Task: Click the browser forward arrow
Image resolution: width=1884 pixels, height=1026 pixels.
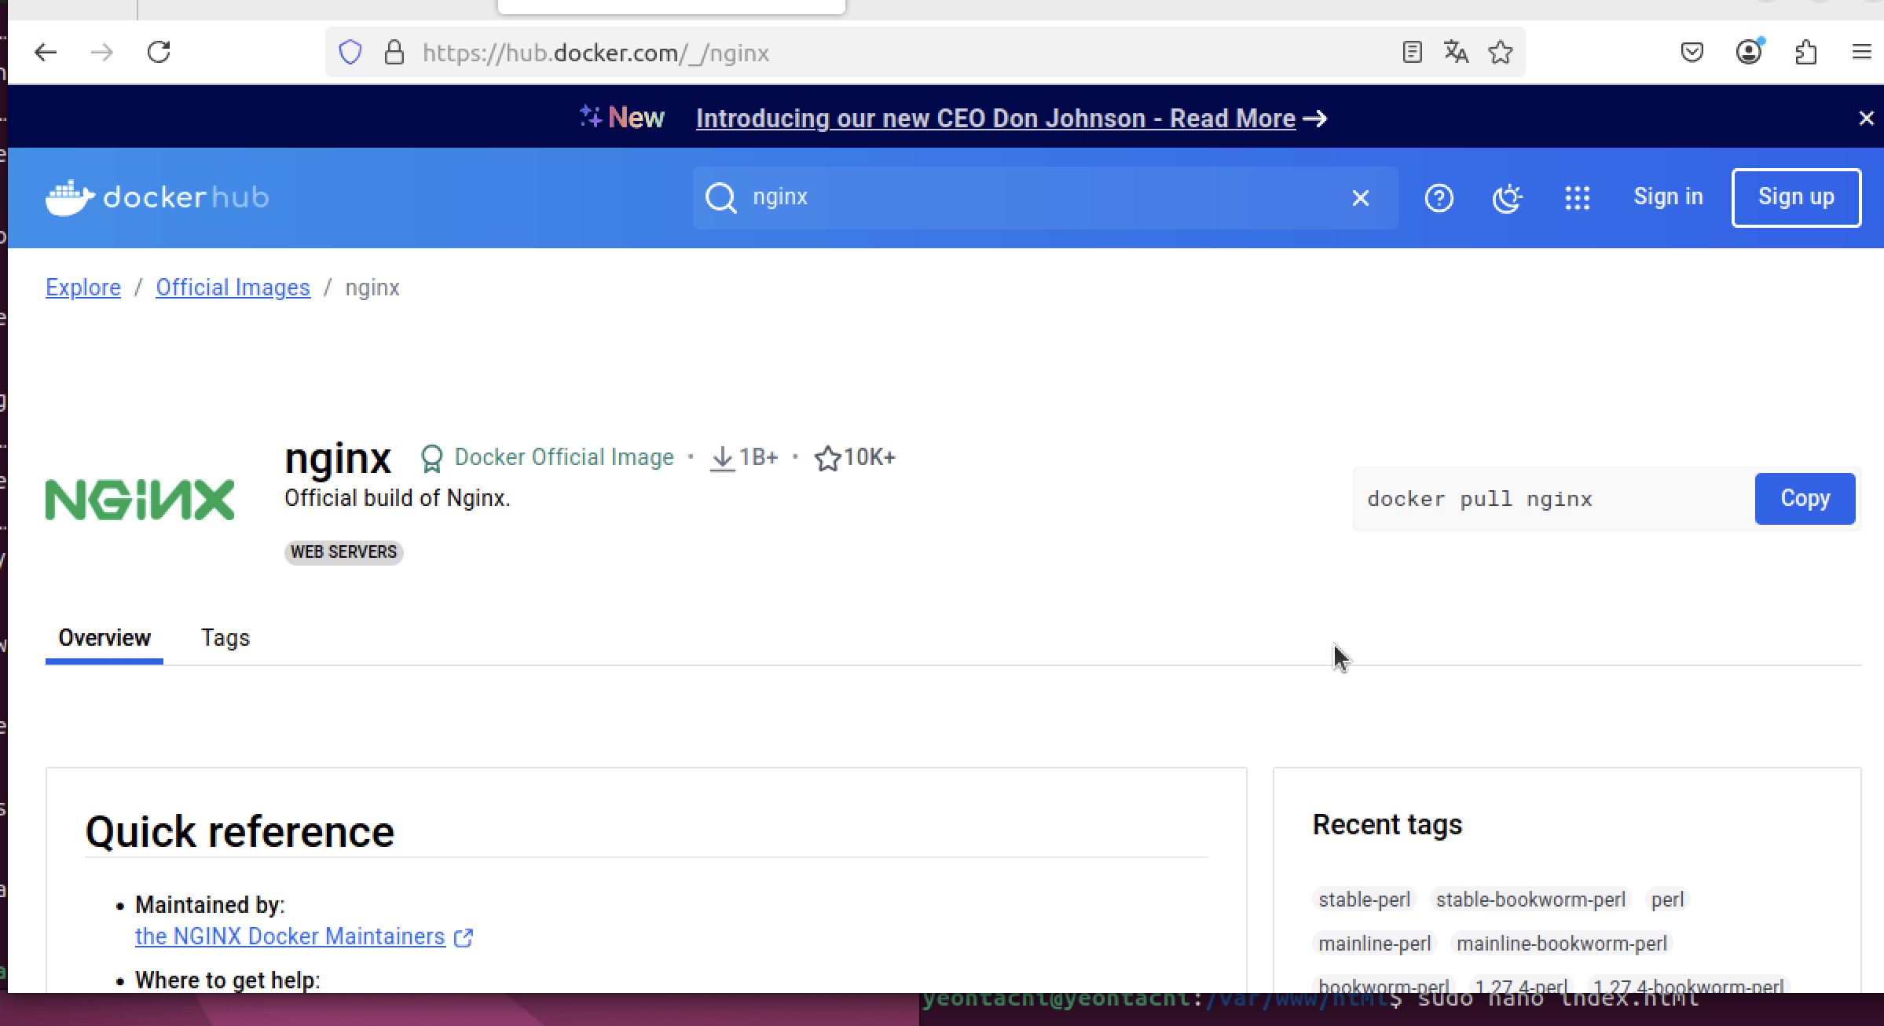Action: 102,53
